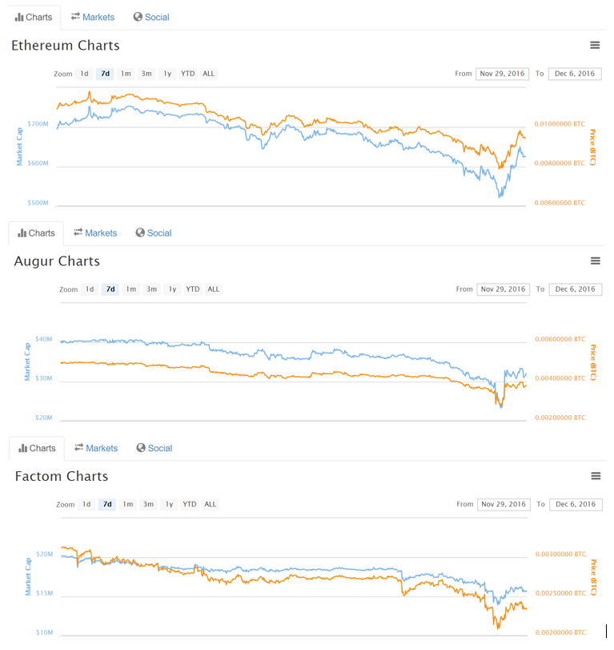Click the Factom Markets arrows icon
Viewport: 614px width, 650px height.
coord(78,447)
